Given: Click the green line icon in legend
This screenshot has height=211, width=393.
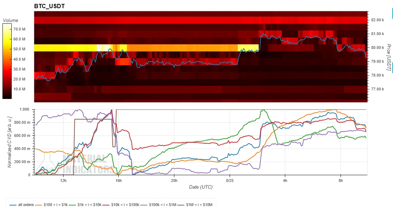Looking at the screenshot, I should click(72, 205).
